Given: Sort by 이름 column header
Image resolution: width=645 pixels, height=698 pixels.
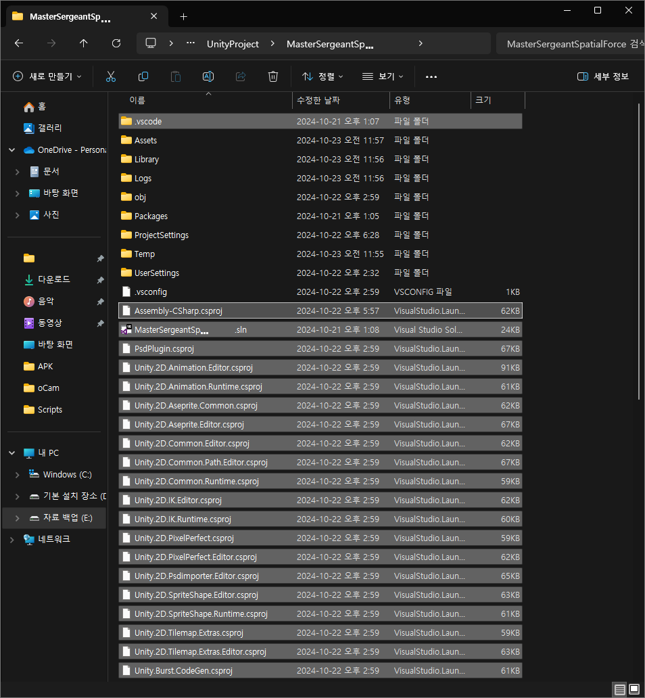Looking at the screenshot, I should (x=206, y=101).
